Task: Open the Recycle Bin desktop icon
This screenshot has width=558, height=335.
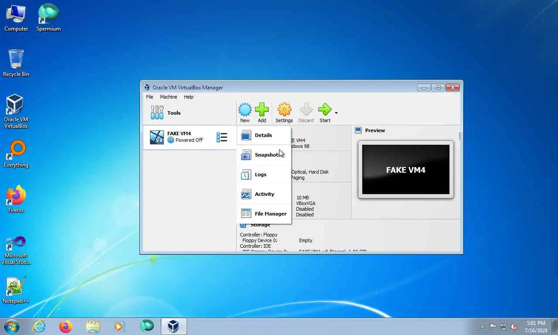Action: click(16, 63)
